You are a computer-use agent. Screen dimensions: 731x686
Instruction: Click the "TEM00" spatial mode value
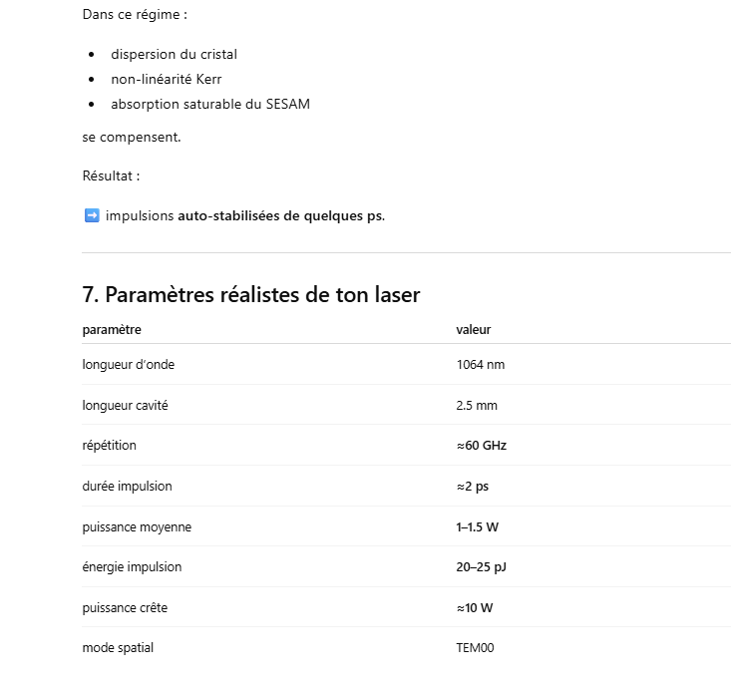pyautogui.click(x=475, y=648)
